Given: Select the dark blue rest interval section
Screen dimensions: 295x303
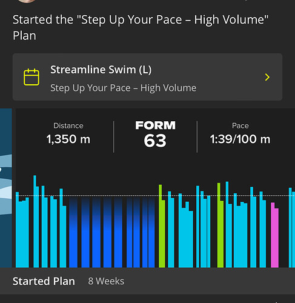Looking at the screenshot, I should click(x=112, y=232).
